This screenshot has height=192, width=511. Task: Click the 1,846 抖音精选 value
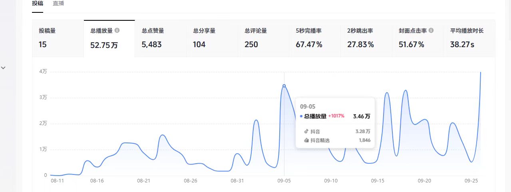(x=364, y=141)
